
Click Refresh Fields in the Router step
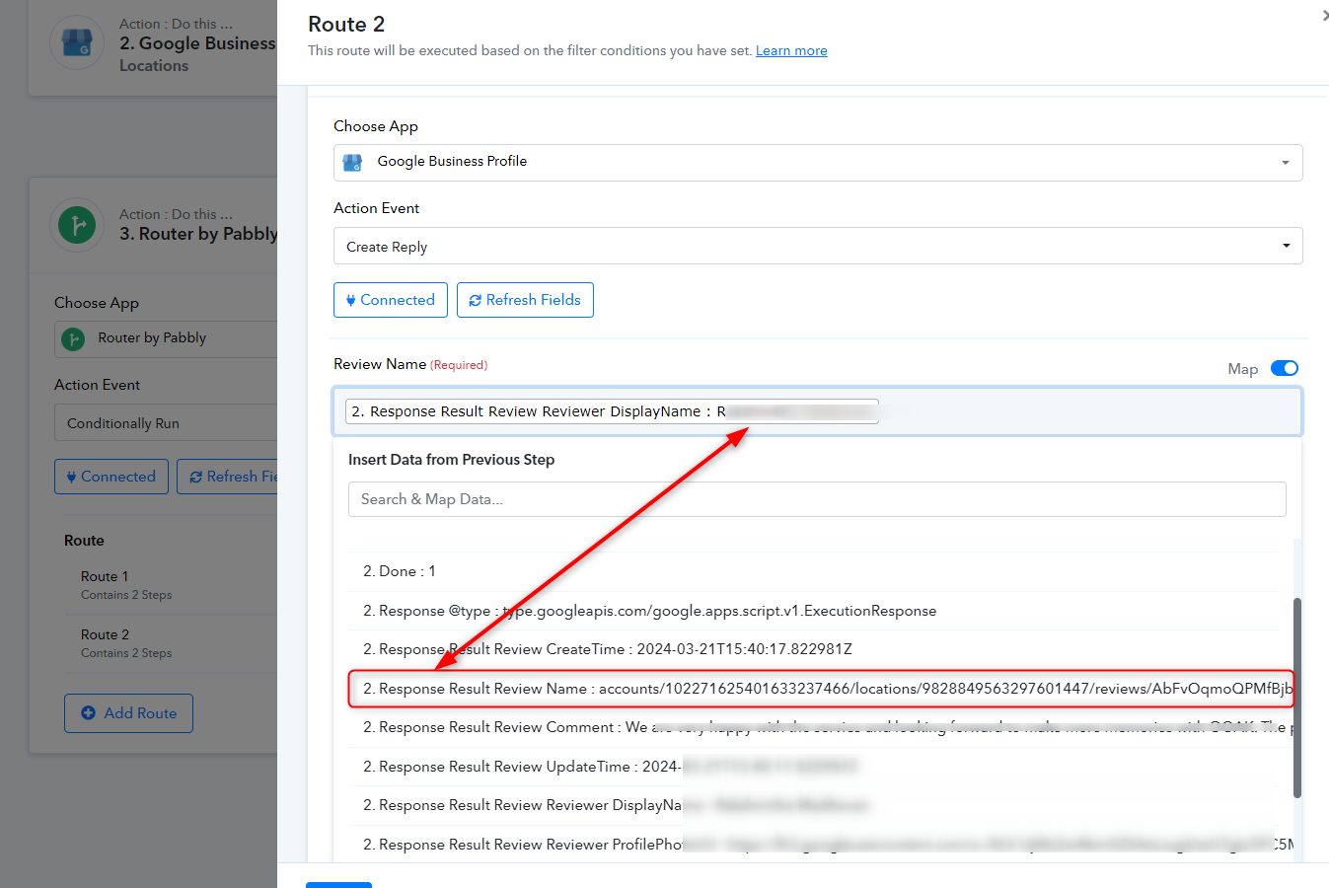coord(228,477)
